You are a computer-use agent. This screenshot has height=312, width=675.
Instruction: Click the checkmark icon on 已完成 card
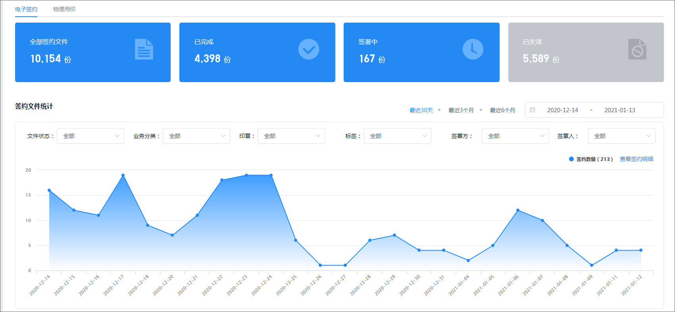(x=309, y=49)
